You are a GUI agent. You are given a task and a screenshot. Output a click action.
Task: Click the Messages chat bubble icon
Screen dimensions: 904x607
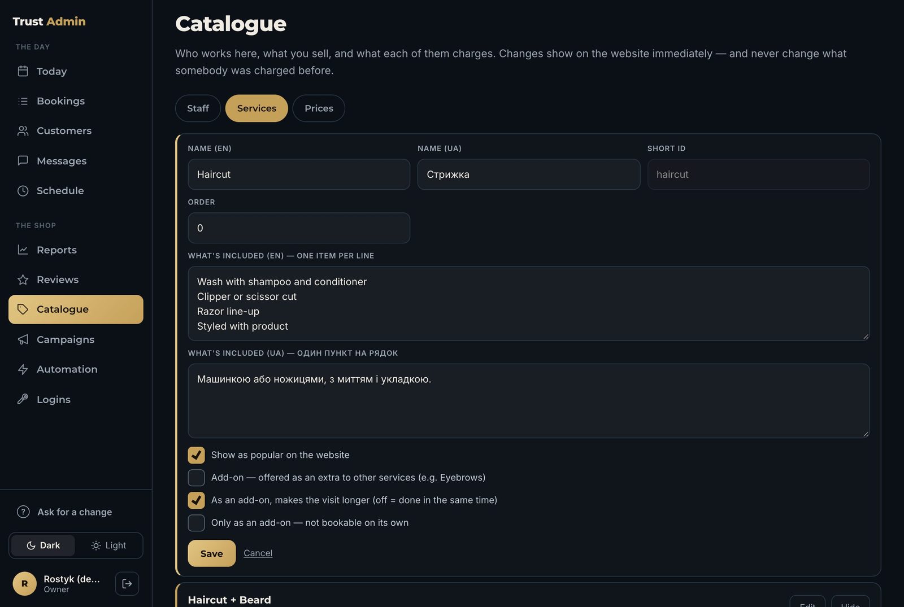point(23,161)
